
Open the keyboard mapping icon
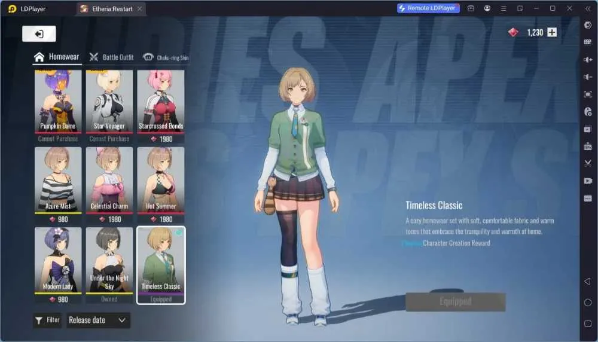[588, 42]
